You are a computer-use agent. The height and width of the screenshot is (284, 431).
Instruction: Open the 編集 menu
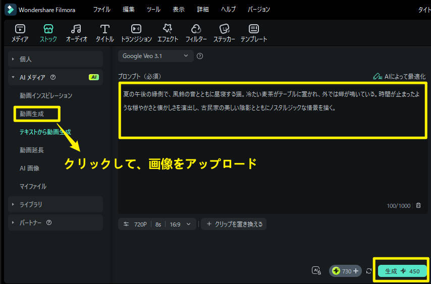point(128,10)
